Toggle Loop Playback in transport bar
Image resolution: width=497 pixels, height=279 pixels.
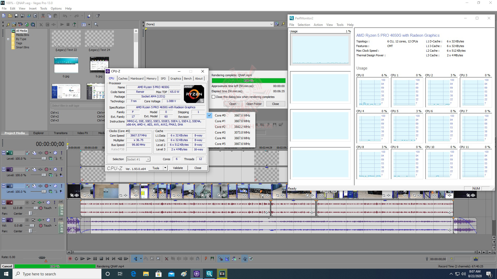[76, 259]
